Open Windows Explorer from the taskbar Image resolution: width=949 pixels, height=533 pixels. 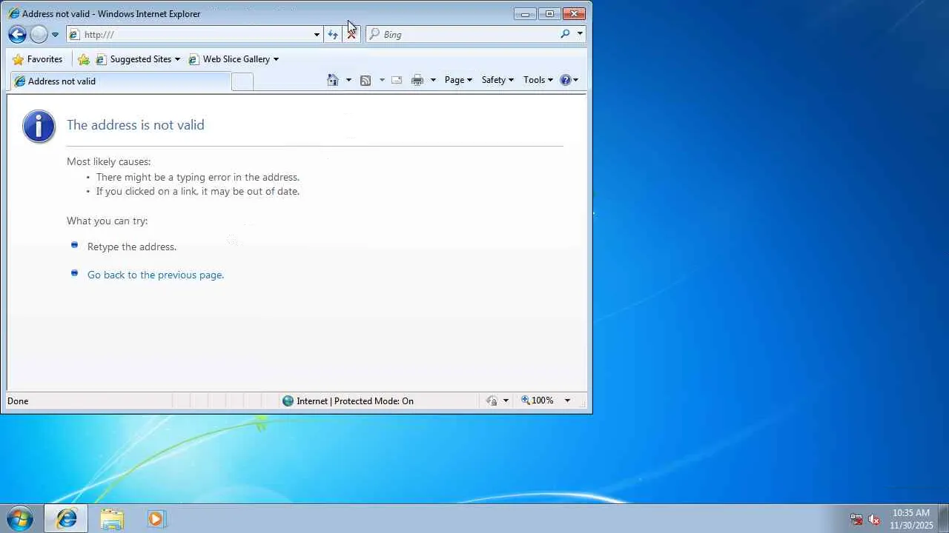point(112,518)
